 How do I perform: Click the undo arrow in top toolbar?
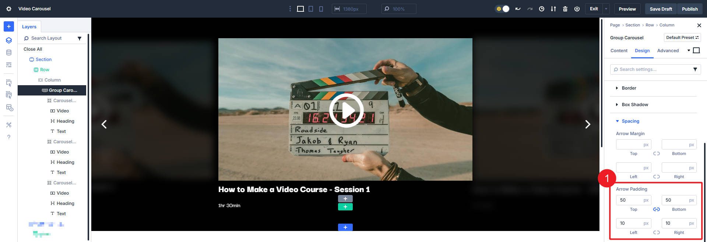pyautogui.click(x=518, y=9)
